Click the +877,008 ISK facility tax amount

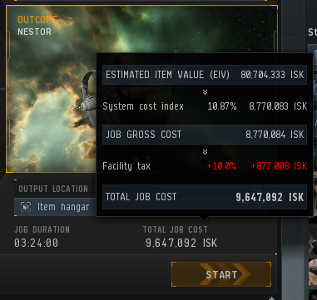pyautogui.click(x=279, y=166)
